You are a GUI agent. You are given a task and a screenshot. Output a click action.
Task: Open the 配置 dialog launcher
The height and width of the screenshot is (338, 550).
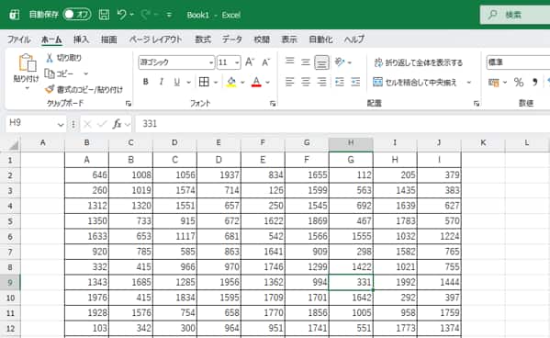tap(476, 103)
